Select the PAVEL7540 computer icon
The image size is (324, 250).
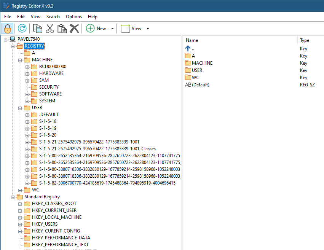[13, 39]
